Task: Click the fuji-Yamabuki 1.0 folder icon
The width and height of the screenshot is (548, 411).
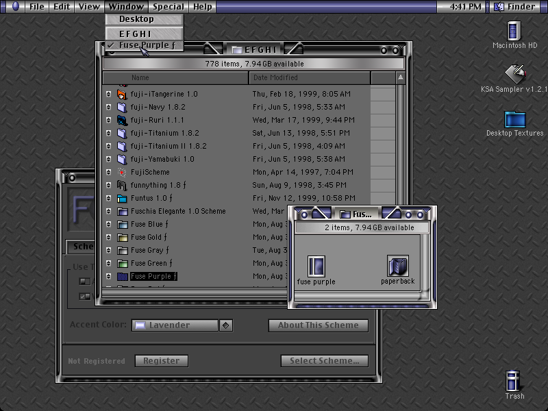Action: [122, 159]
